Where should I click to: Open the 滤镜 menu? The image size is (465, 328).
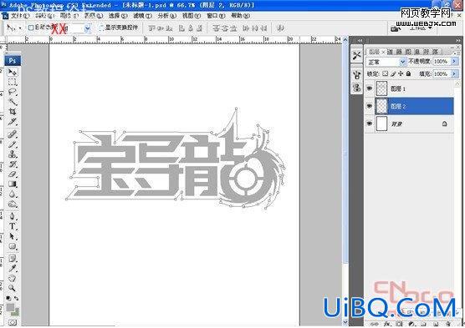142,16
